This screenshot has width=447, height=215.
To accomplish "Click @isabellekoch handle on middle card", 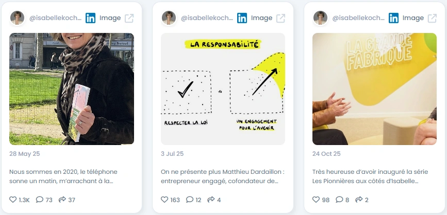I will point(207,18).
